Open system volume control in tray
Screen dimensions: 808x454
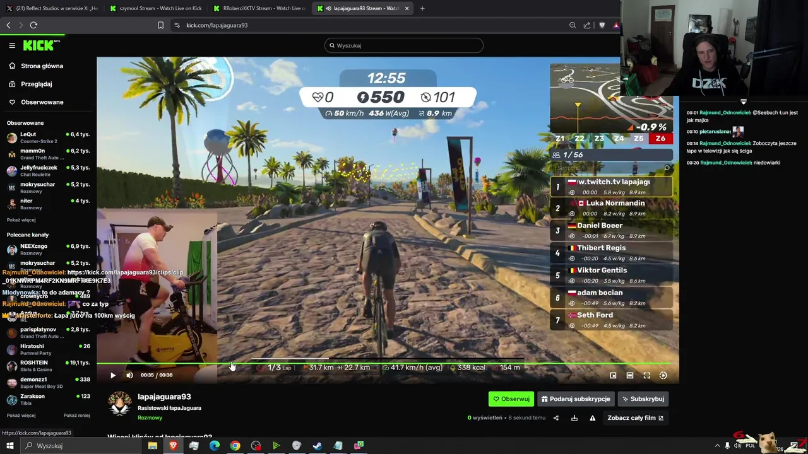(737, 446)
